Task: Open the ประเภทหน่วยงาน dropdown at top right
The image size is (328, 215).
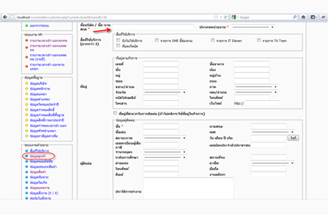Action: point(253,27)
